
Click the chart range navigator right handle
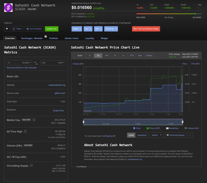tap(183, 122)
